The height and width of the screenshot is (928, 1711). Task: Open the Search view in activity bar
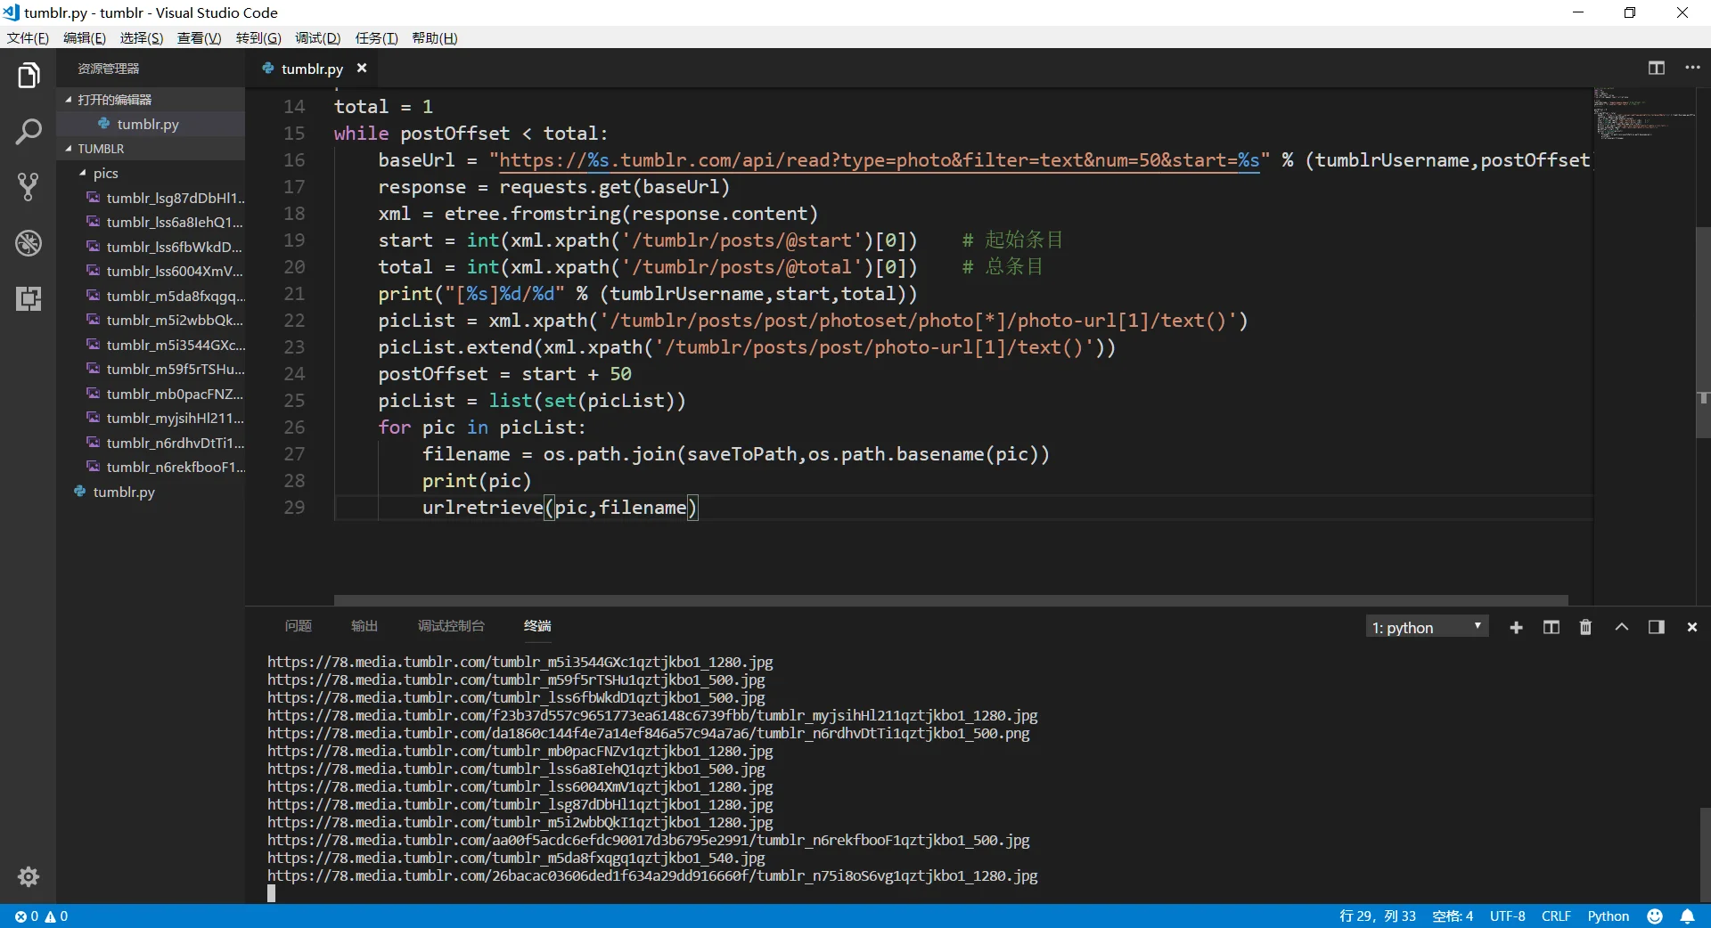click(x=29, y=132)
